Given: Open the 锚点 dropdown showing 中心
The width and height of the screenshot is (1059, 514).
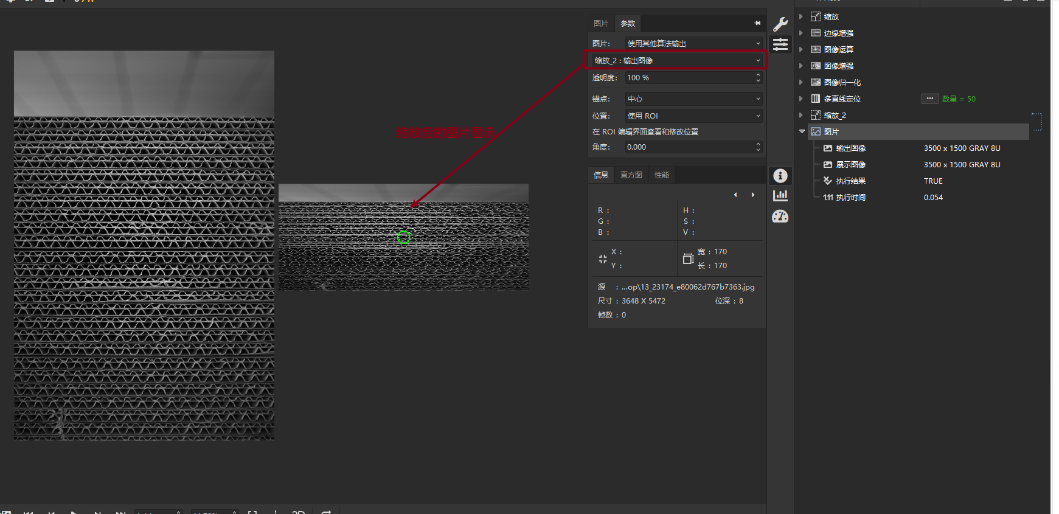Looking at the screenshot, I should click(693, 99).
